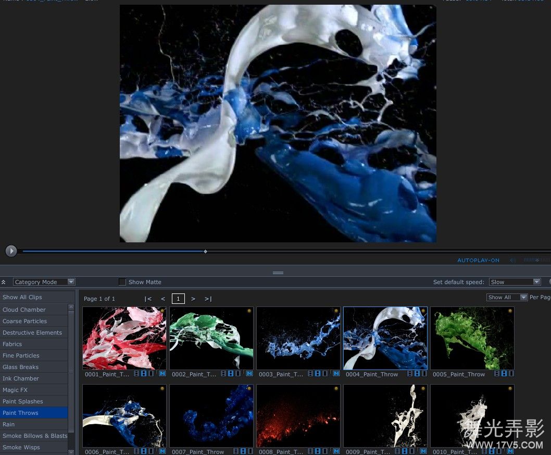Screen dimensions: 551x455
Task: Select the 0008 red particles thumbnail
Action: 298,416
